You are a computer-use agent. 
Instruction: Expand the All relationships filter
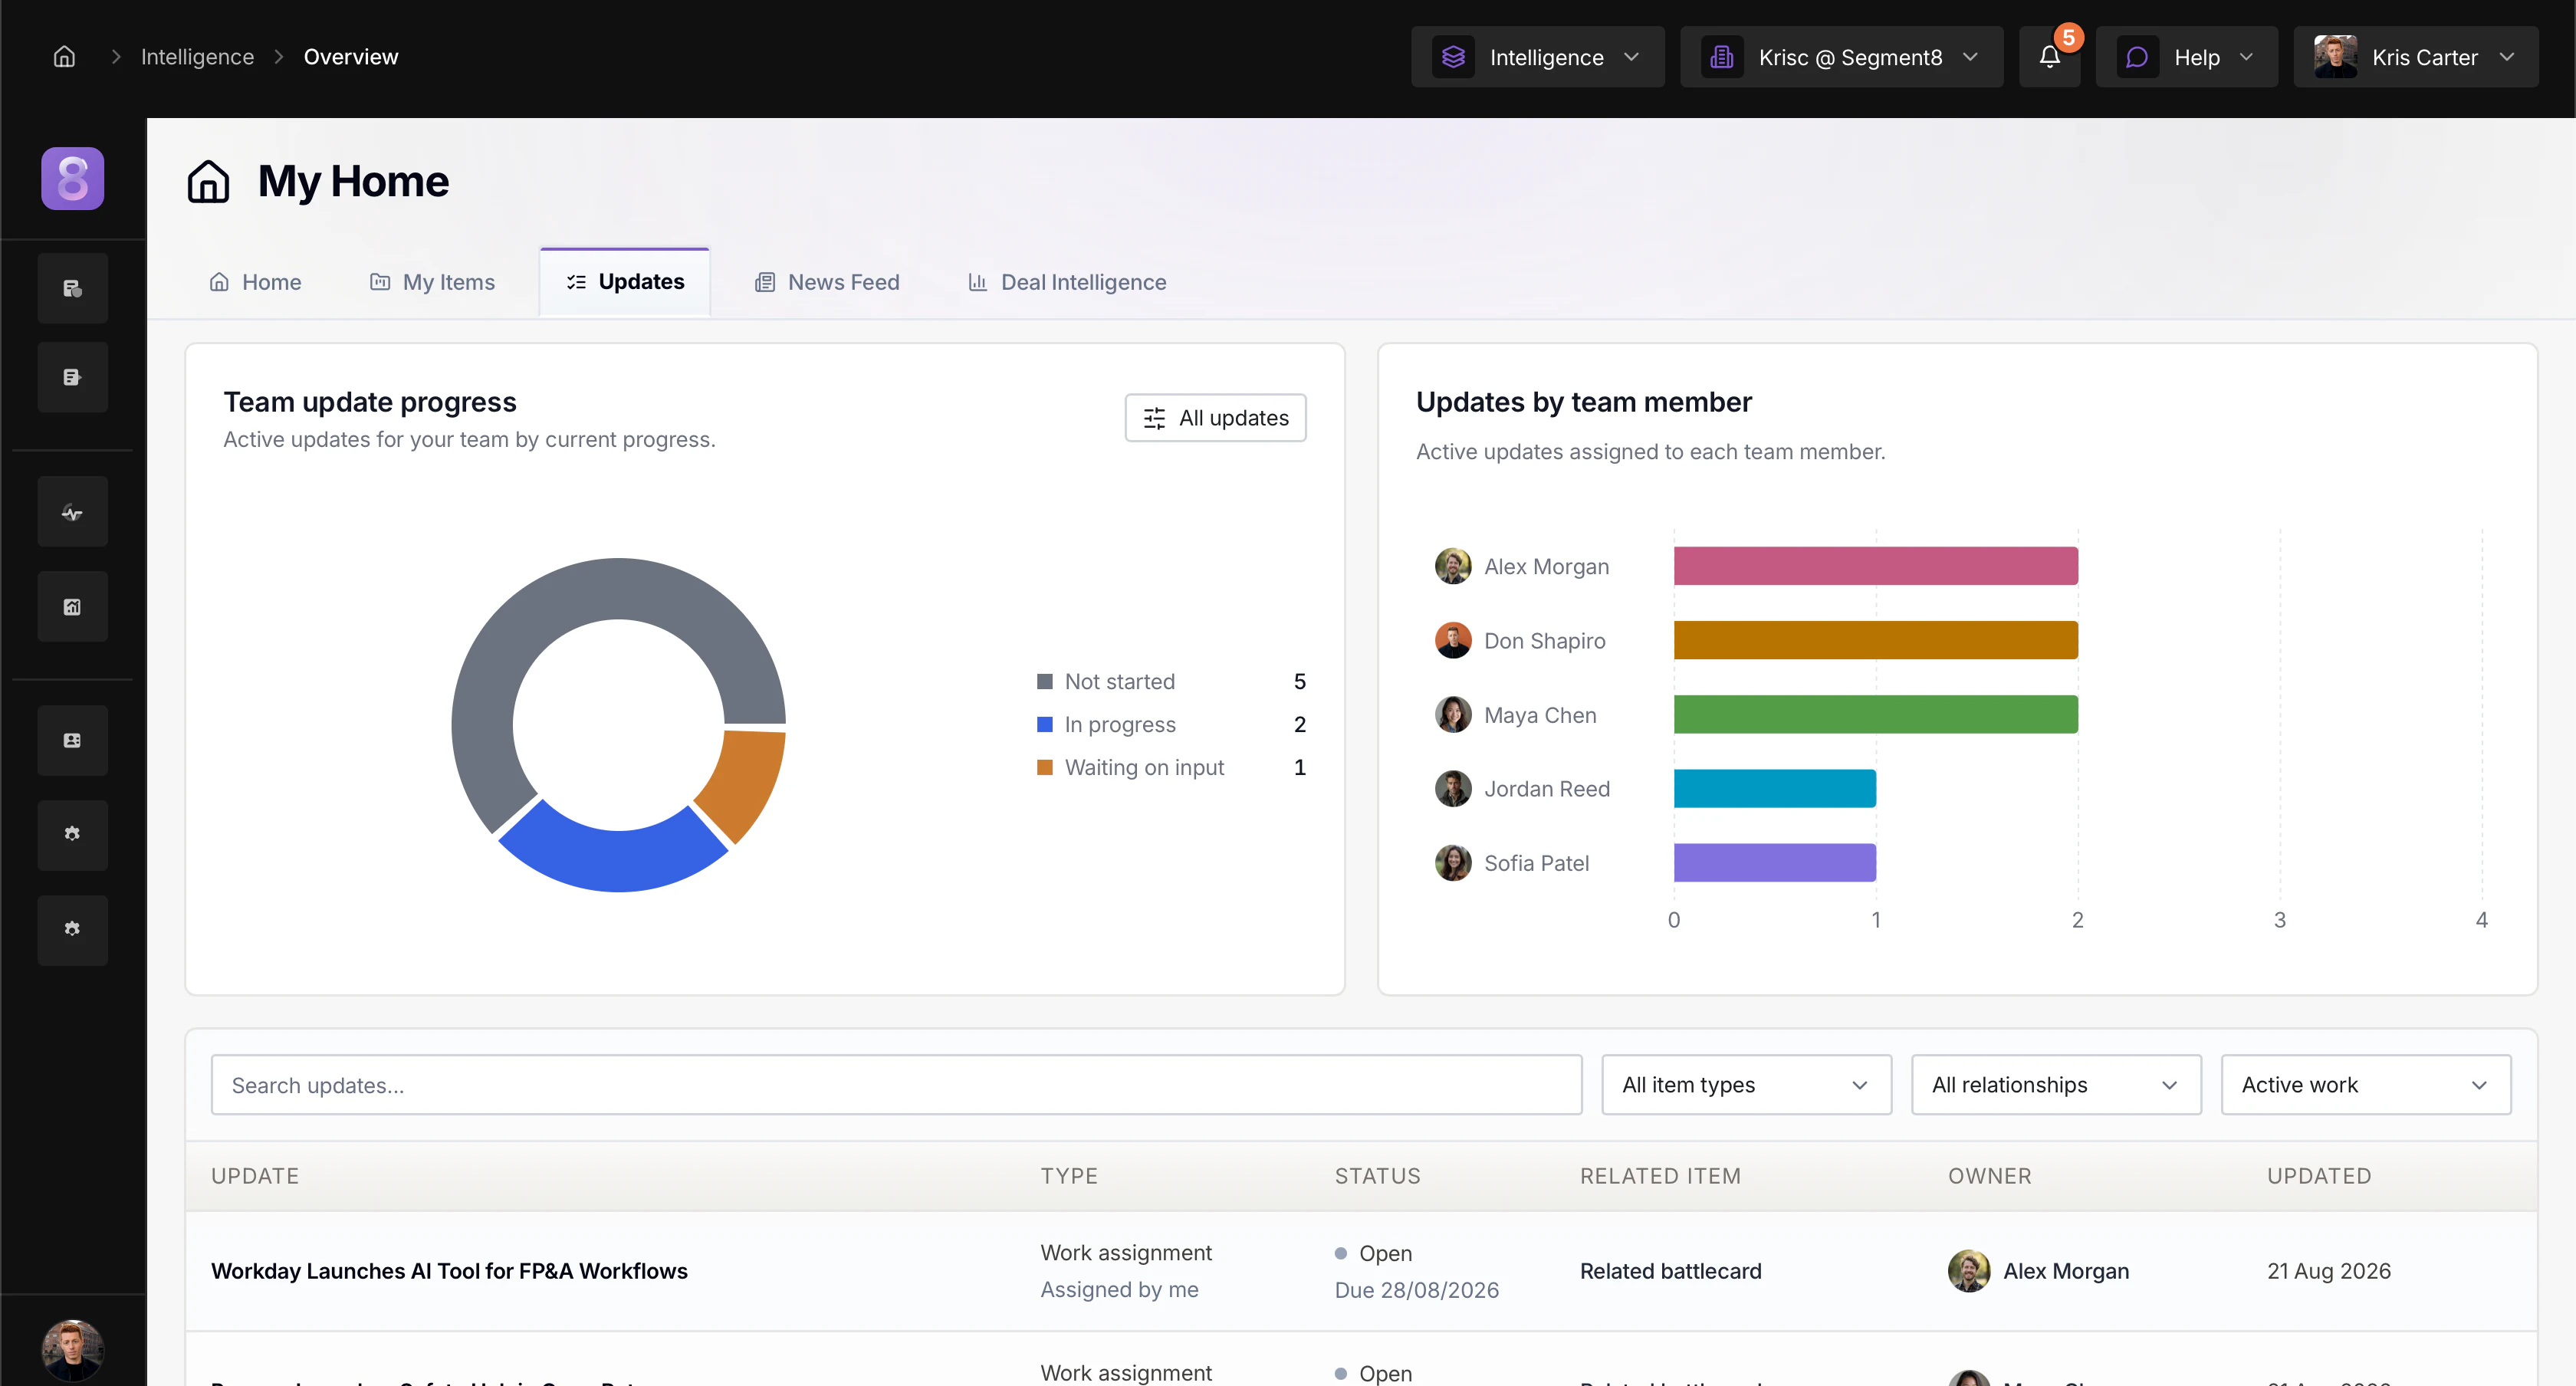point(2056,1085)
